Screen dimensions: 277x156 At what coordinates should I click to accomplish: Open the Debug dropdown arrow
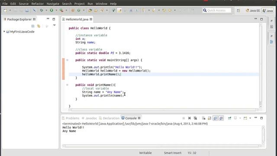pos(46,10)
